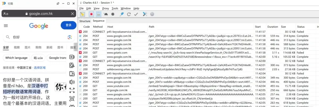Screen dimensions: 319x107
Task: Click the zoom-in magnifier sidebar icon
Action: click(72, 99)
